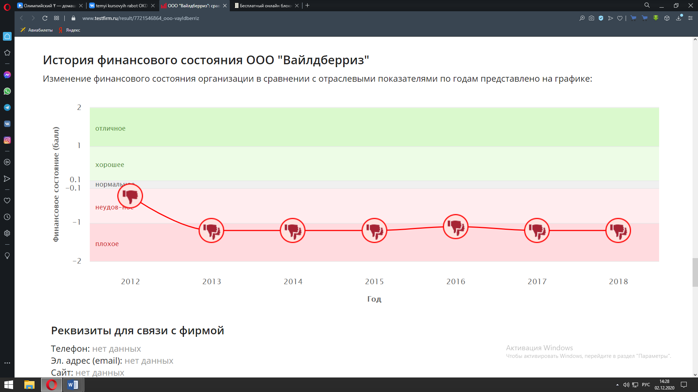Open the sidebar home icon

pyautogui.click(x=7, y=36)
